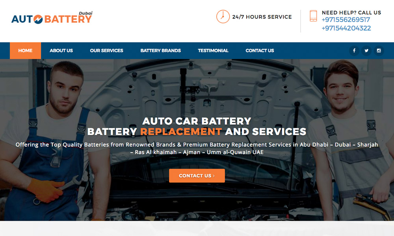
Task: Click the orange mobile phone icon
Action: 313,16
